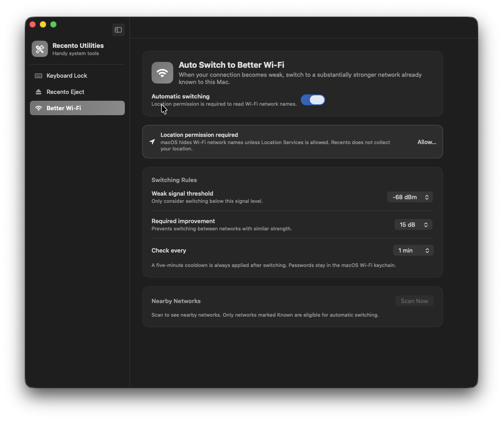The height and width of the screenshot is (421, 503).
Task: Click the large Wi-Fi icon in the header card
Action: 162,73
